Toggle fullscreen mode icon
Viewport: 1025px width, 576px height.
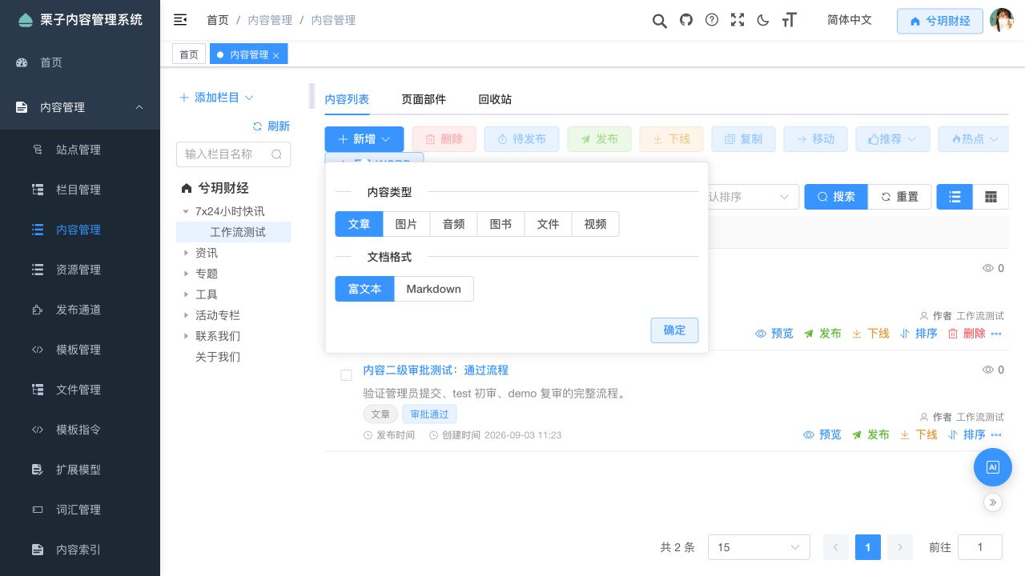738,20
